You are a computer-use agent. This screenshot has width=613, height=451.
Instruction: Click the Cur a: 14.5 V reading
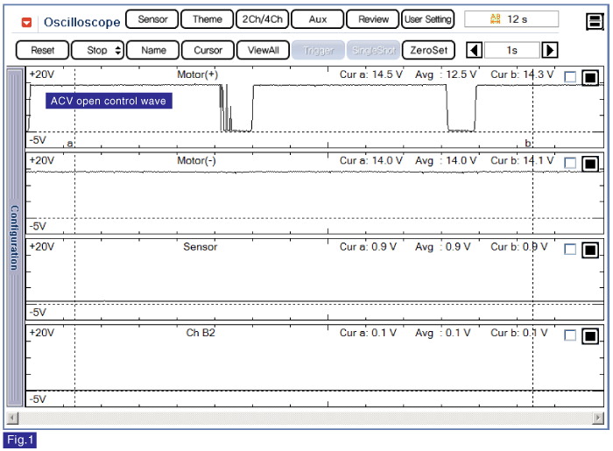point(371,74)
